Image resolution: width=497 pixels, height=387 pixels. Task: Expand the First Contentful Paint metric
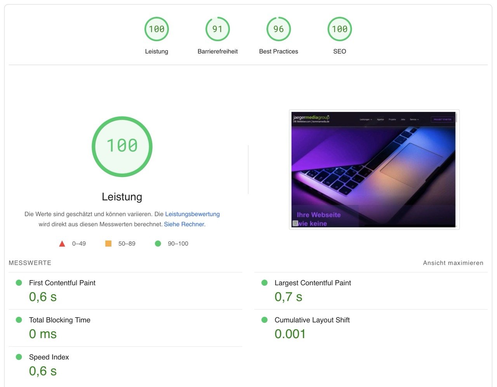(62, 283)
